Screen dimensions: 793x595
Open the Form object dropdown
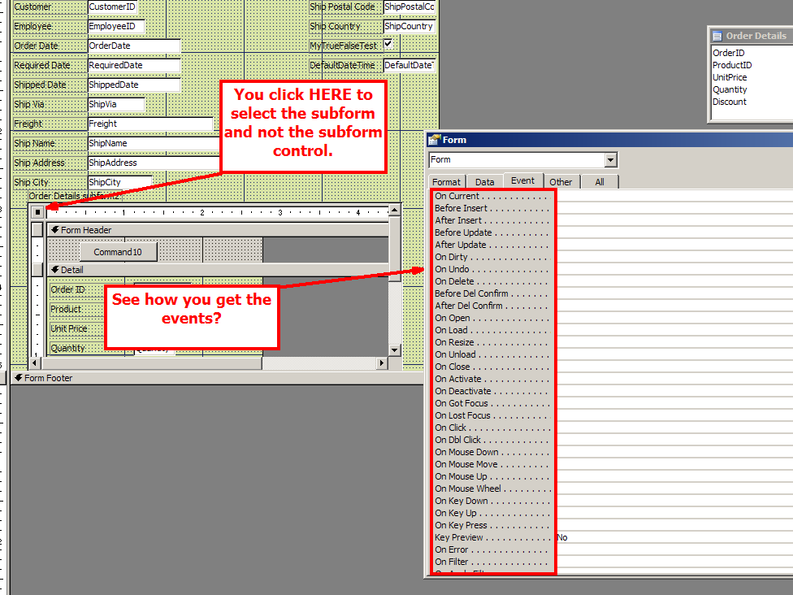tap(610, 160)
